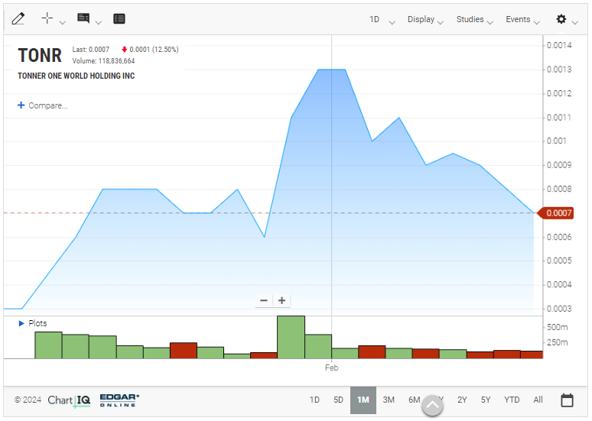The height and width of the screenshot is (421, 592).
Task: Open the 1D interval dropdown
Action: click(382, 20)
